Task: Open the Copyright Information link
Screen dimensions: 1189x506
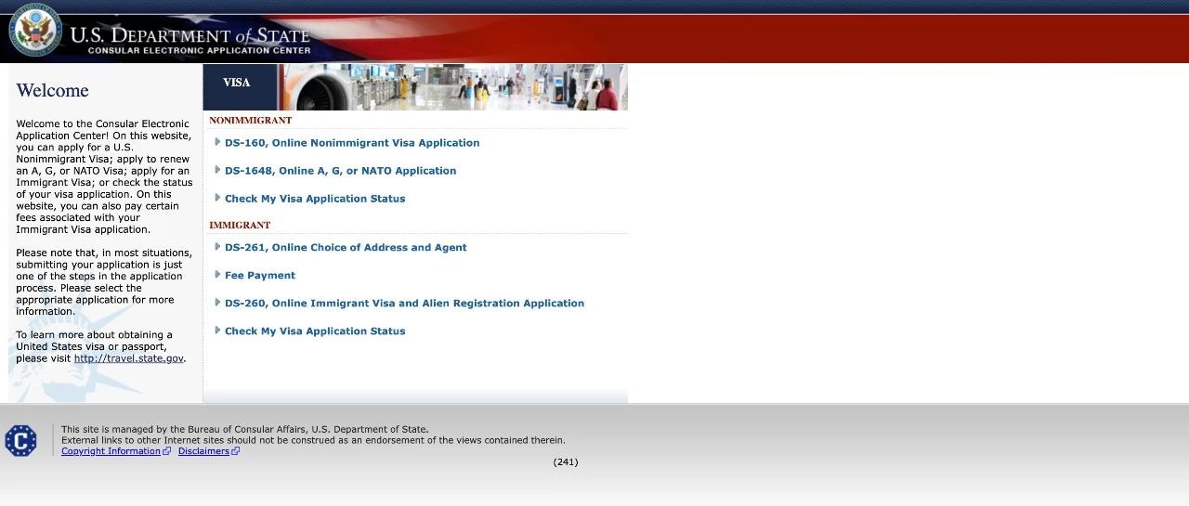Action: point(111,451)
